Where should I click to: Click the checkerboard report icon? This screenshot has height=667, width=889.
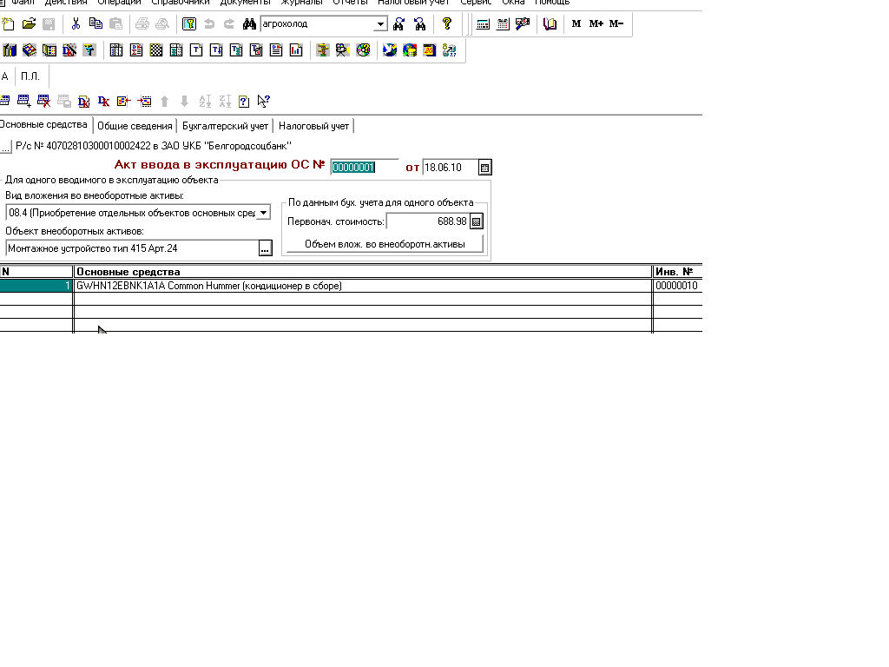click(x=156, y=50)
